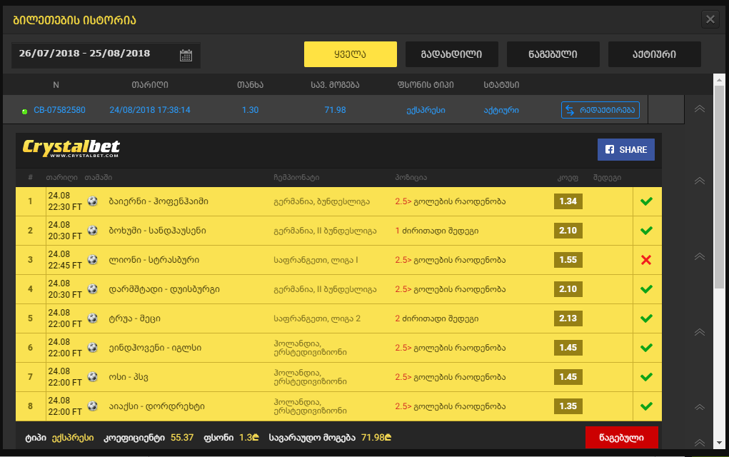Click the 1.35 odds for აიაქსი - დორდრეხტი
The image size is (729, 457).
pos(568,406)
